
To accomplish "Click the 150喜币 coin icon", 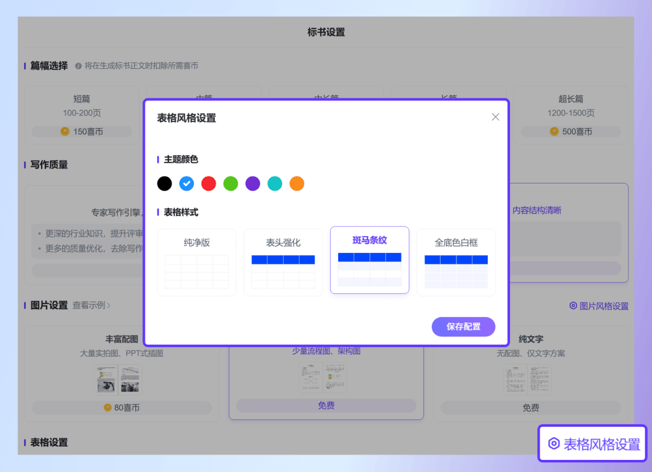I will [65, 132].
